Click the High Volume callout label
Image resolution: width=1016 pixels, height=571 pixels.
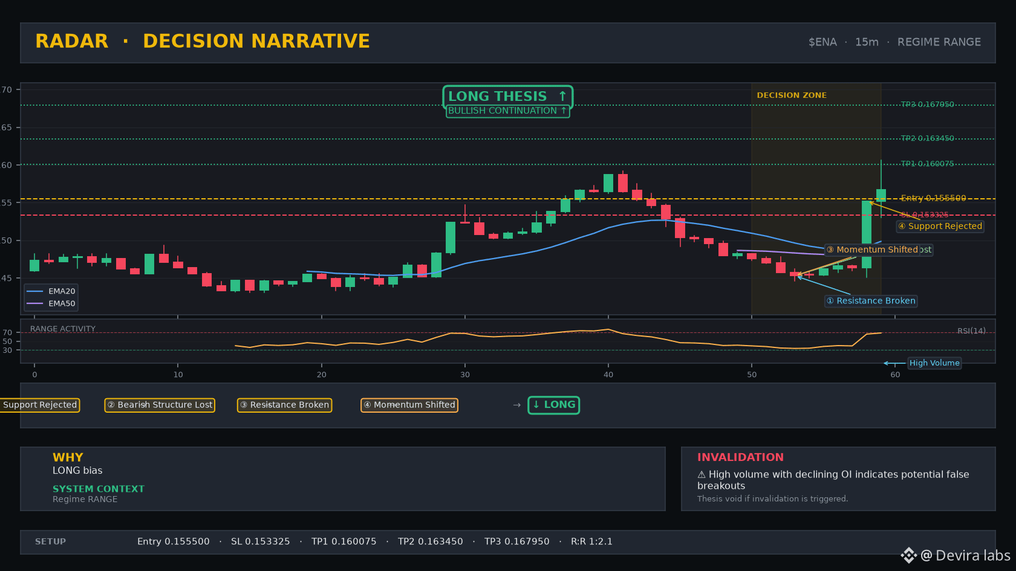pos(934,363)
